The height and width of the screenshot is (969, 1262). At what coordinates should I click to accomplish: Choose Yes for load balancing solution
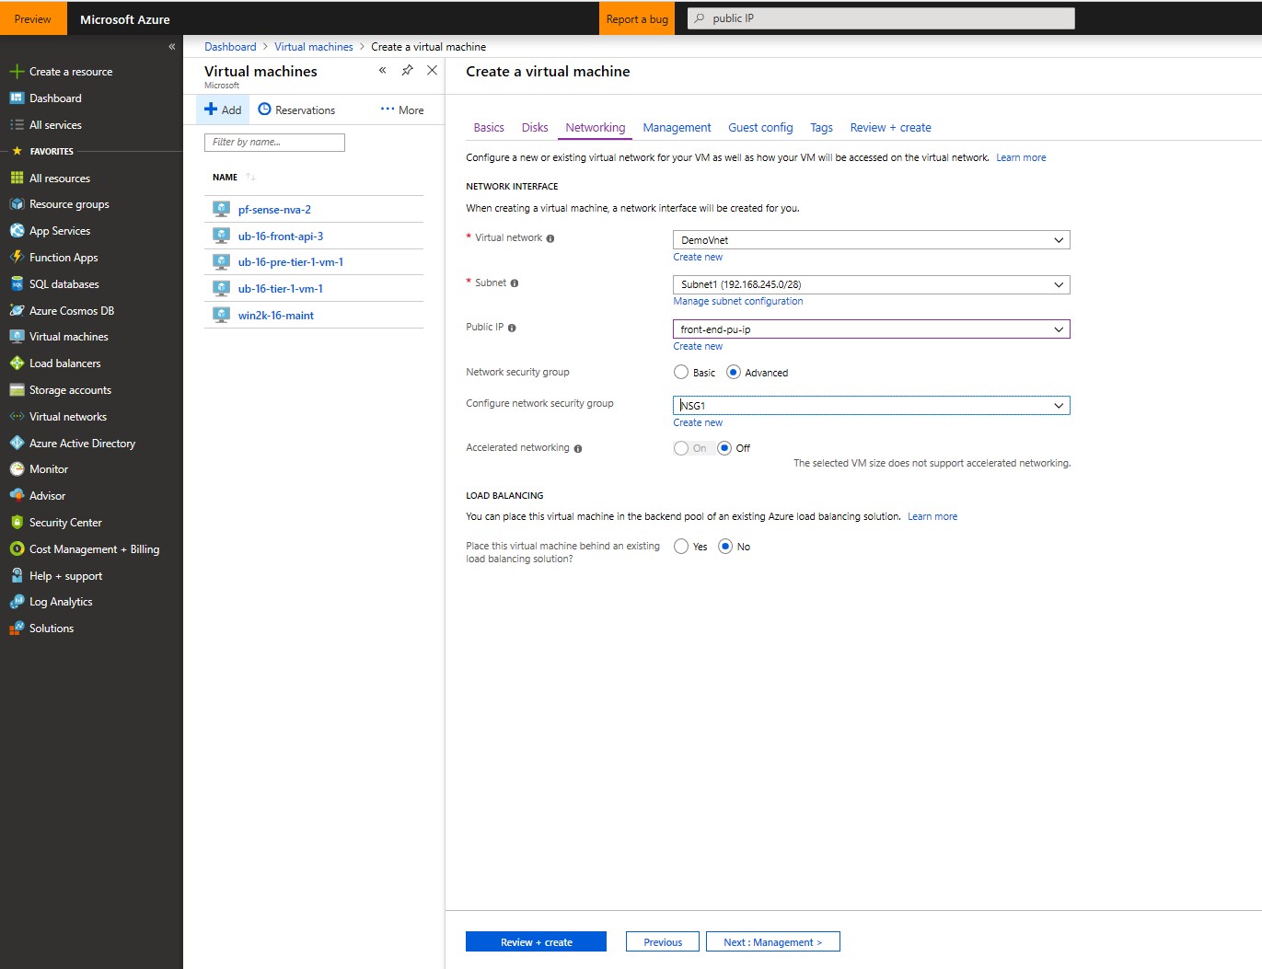pyautogui.click(x=681, y=547)
